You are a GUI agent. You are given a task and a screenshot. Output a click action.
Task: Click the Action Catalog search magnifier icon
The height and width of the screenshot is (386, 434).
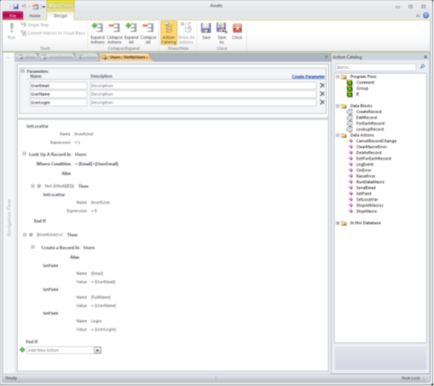pyautogui.click(x=423, y=67)
